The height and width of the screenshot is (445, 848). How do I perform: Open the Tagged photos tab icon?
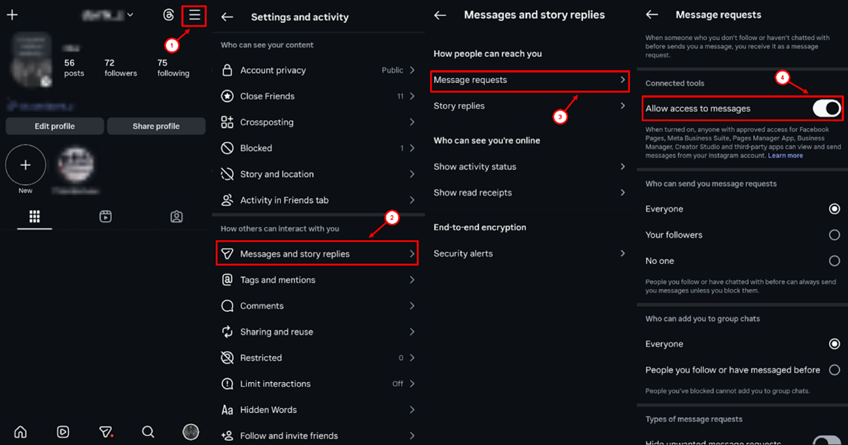[x=176, y=216]
